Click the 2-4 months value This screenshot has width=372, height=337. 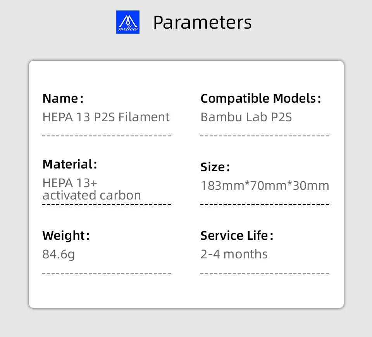[234, 254]
